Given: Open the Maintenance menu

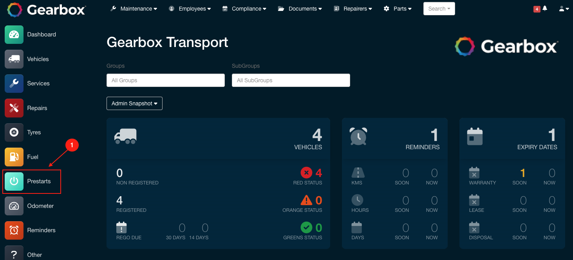Looking at the screenshot, I should 134,9.
